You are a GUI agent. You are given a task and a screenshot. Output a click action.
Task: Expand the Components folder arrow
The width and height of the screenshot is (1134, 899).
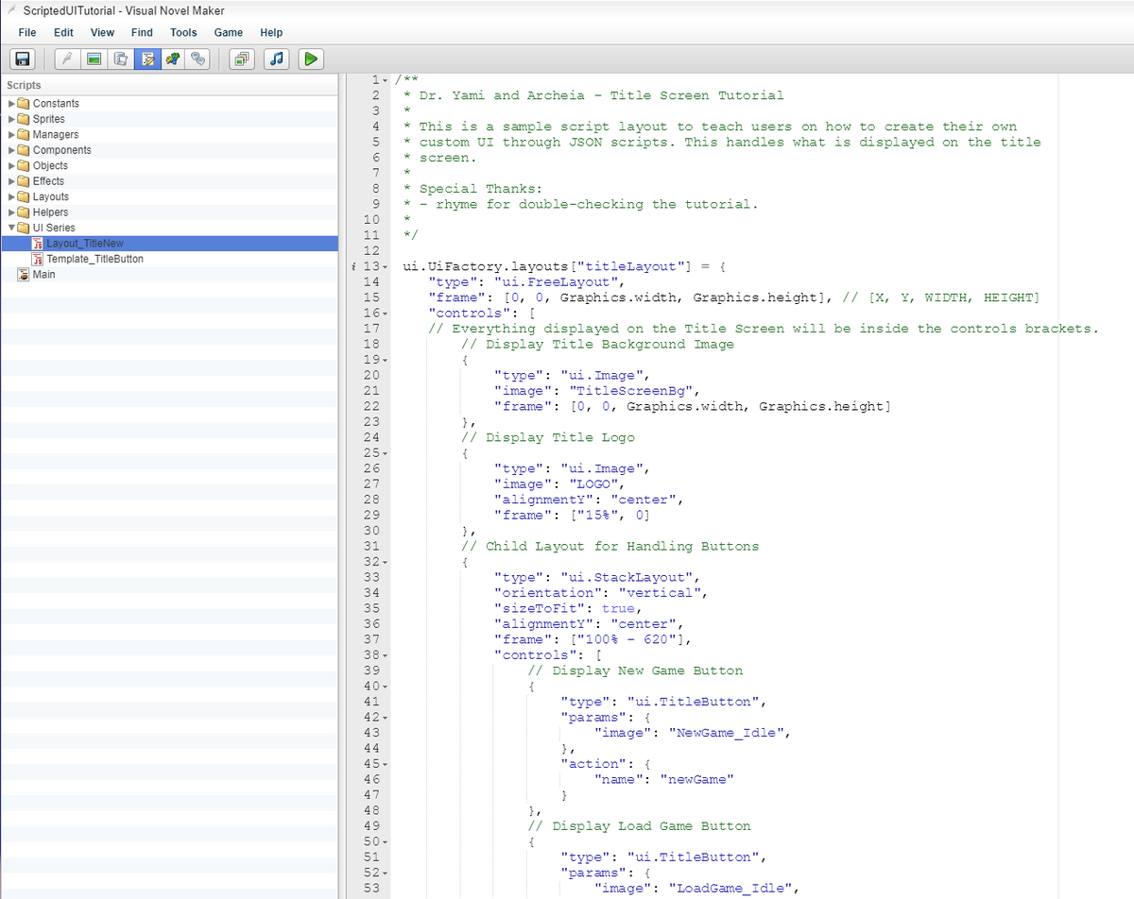11,150
